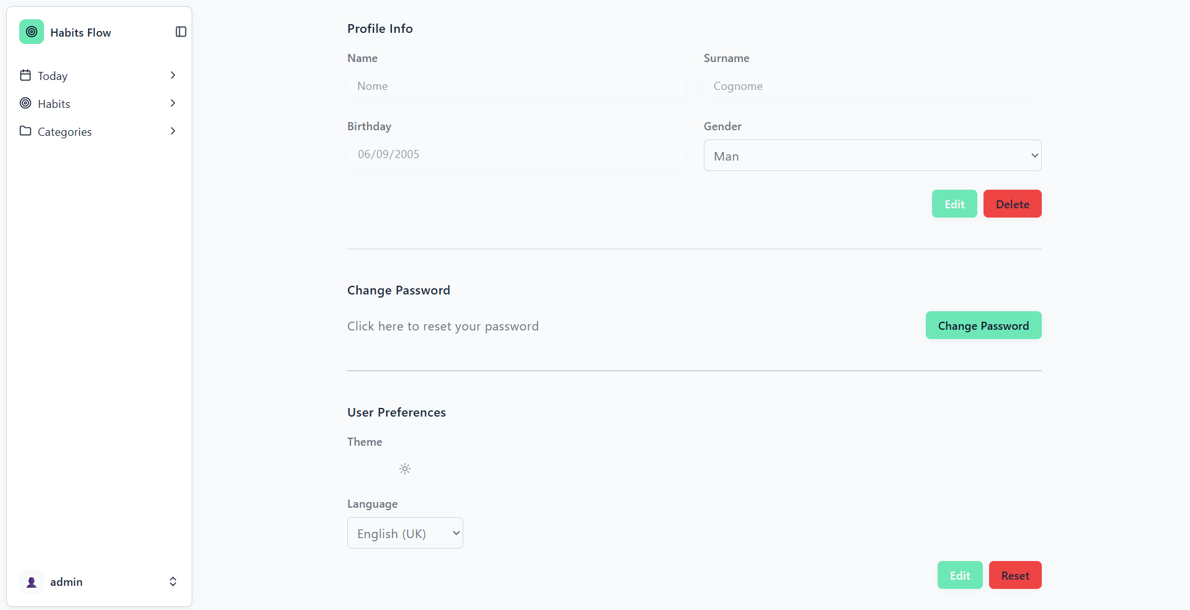Screen dimensions: 1190x610
Task: Click the Categories folder icon
Action: coord(25,131)
